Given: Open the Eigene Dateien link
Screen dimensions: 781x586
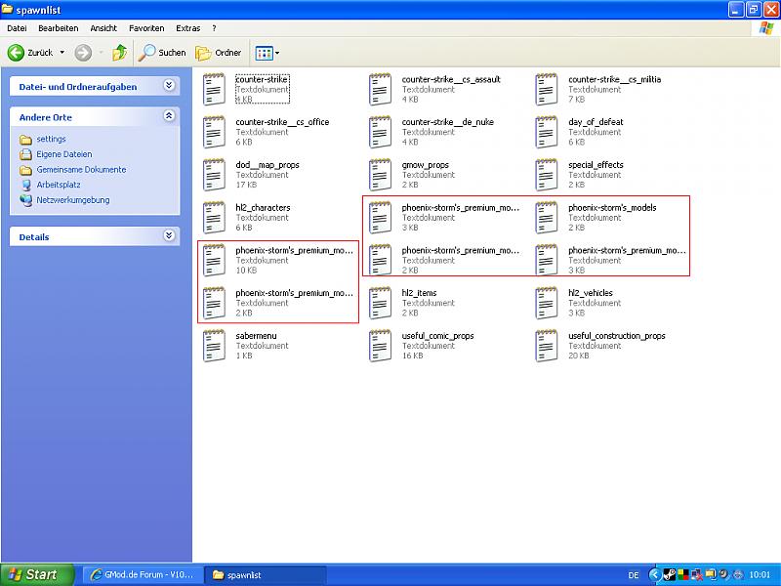Looking at the screenshot, I should (x=64, y=154).
